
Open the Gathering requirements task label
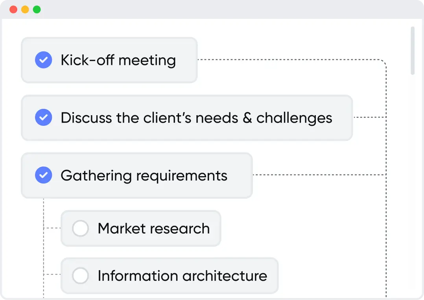click(144, 176)
